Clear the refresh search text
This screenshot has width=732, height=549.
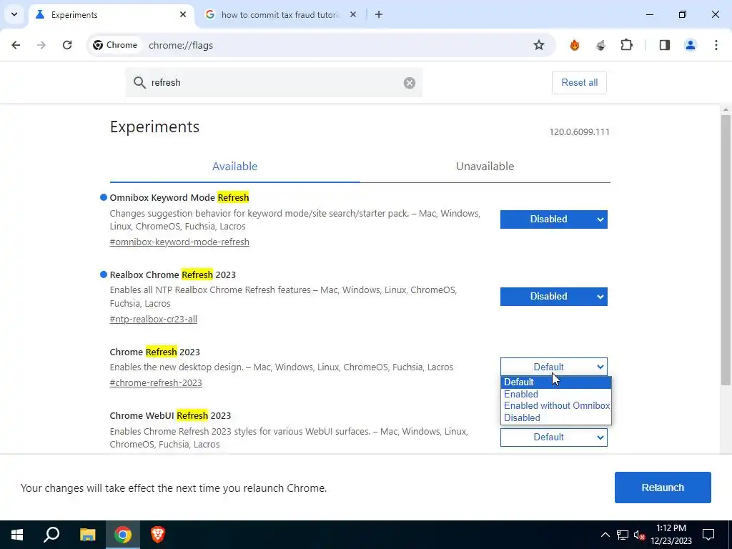(410, 83)
